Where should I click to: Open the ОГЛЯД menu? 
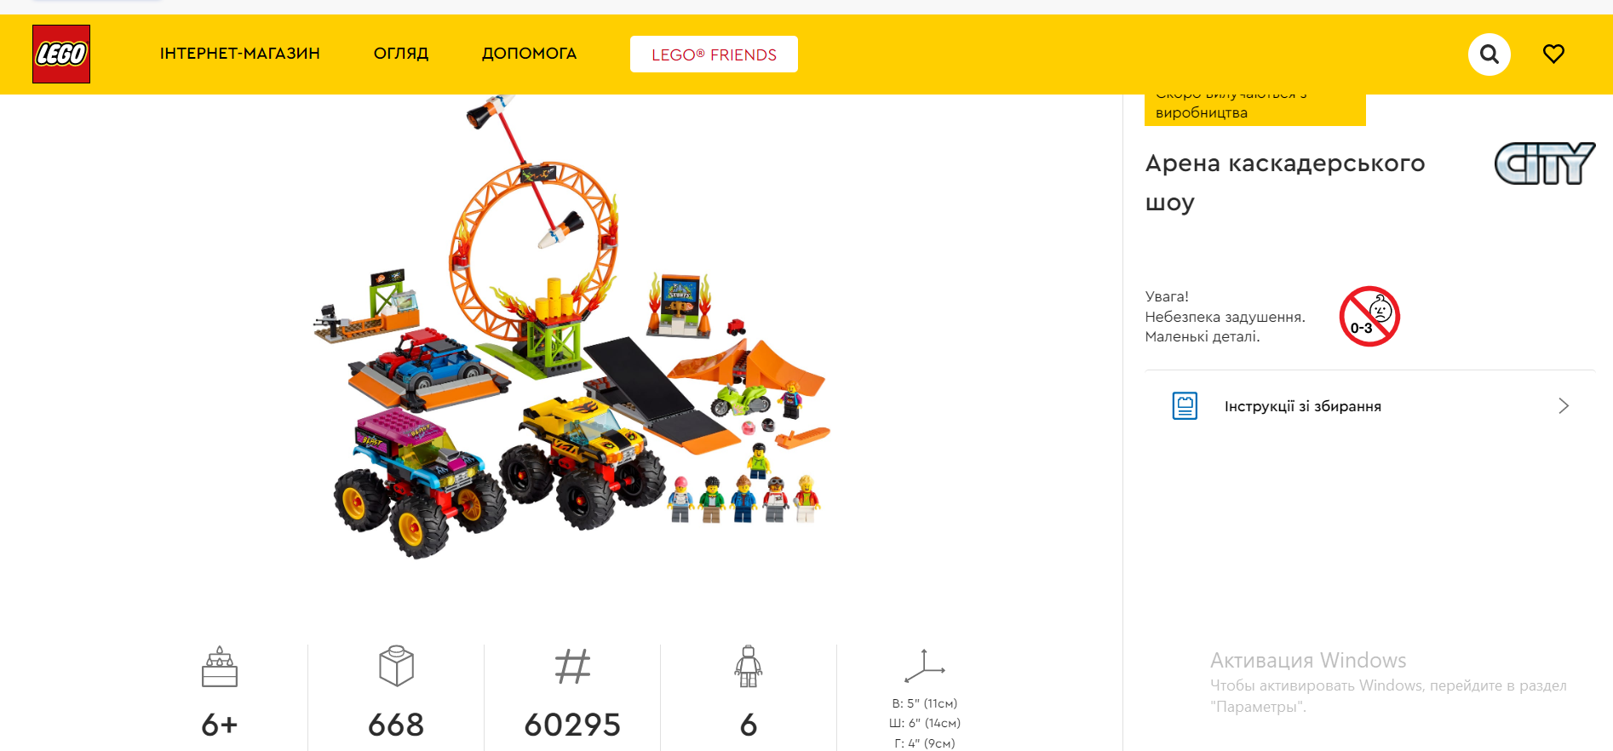click(401, 54)
